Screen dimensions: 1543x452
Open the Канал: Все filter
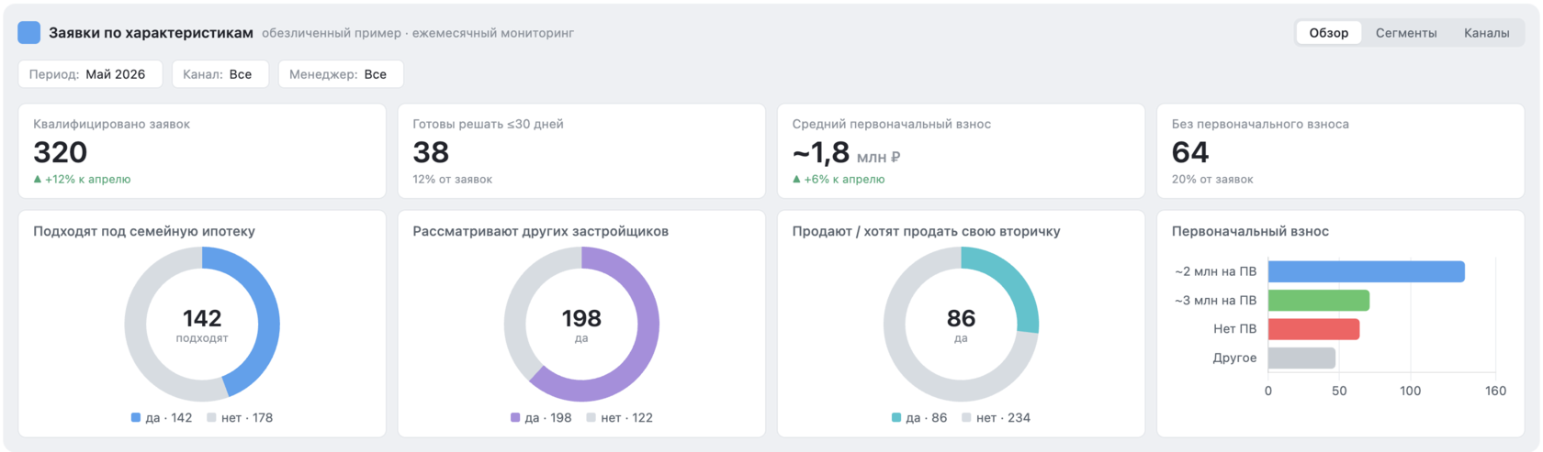(220, 74)
